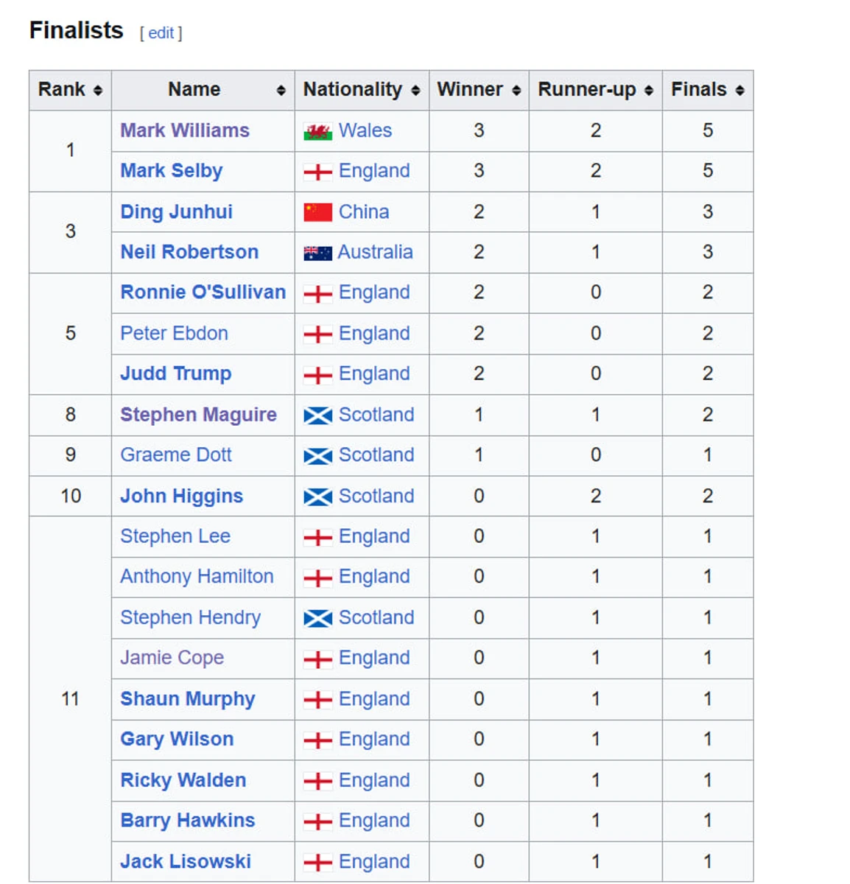Follow the Ding Junhui link
The height and width of the screenshot is (884, 850).
[176, 212]
